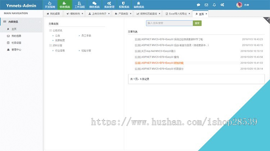The height and width of the screenshot is (151, 270).
Task: Close the 主页 tab
Action: click(x=206, y=14)
